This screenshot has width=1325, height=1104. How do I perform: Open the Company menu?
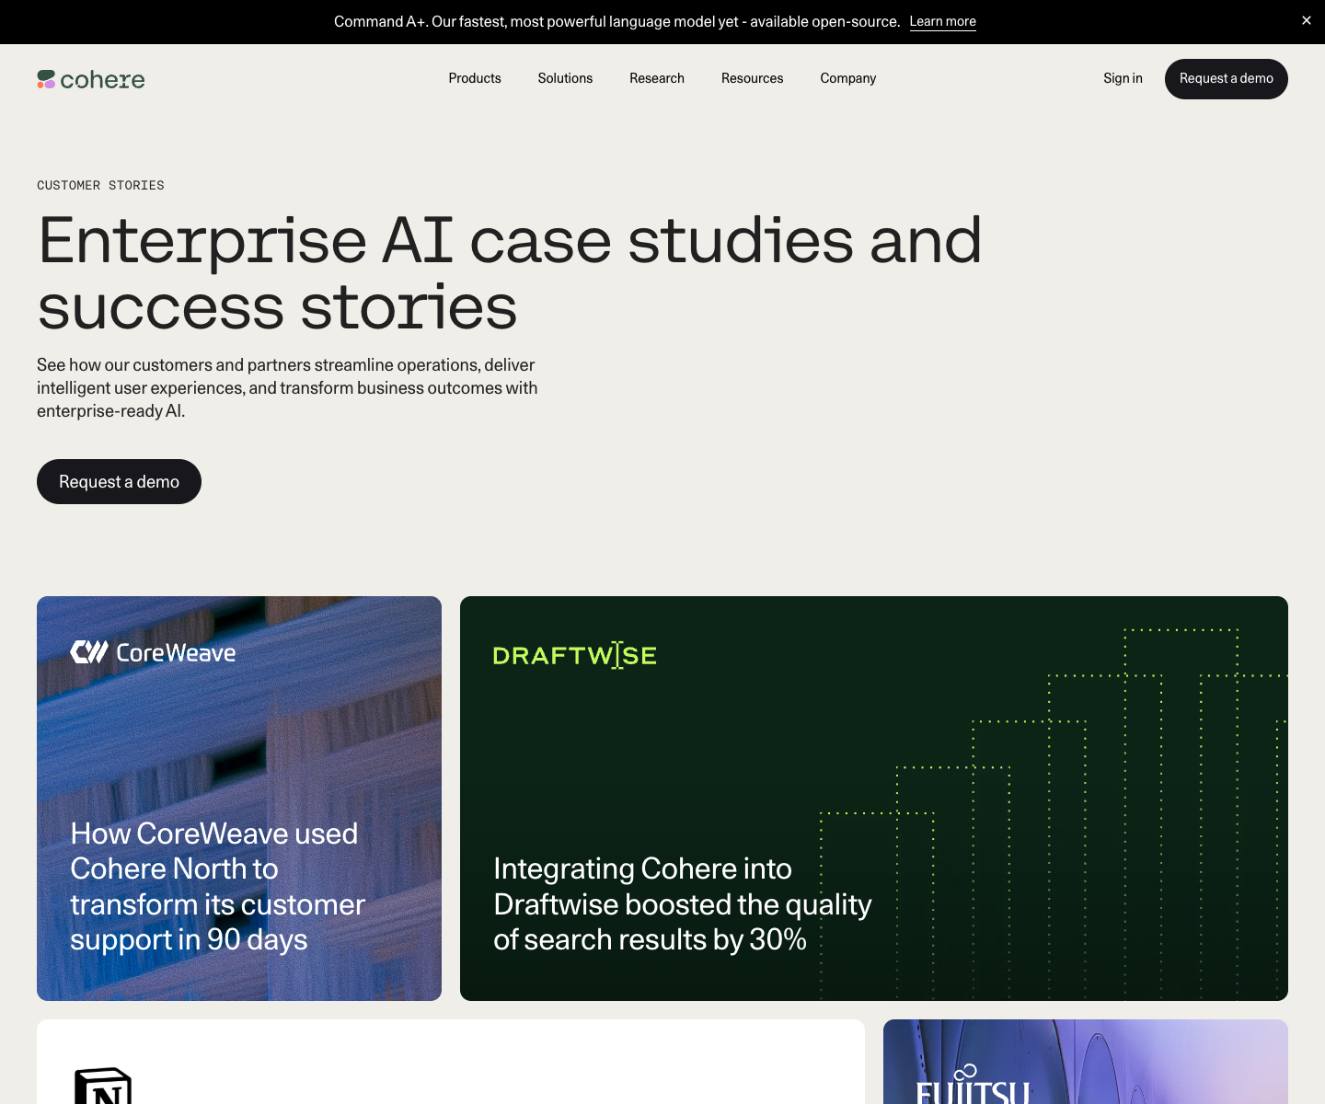point(847,78)
